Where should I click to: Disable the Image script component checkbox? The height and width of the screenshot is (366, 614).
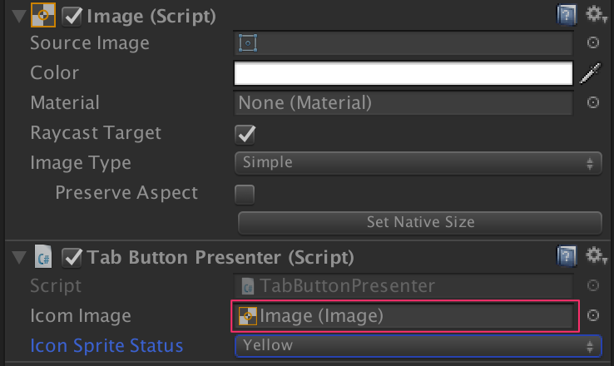[x=72, y=15]
